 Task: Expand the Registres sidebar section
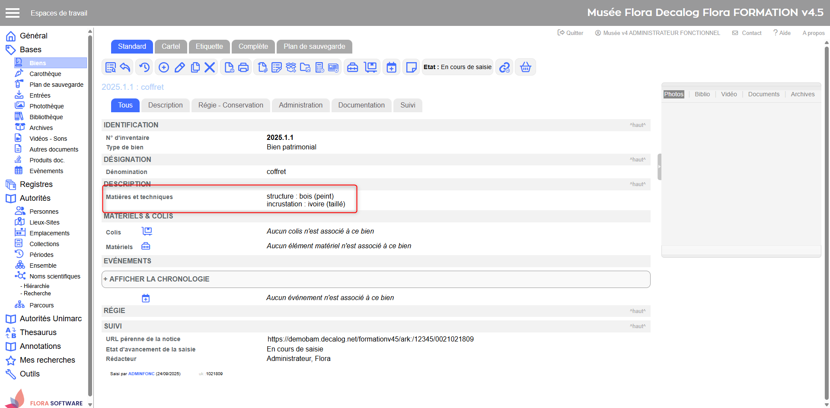pos(36,184)
